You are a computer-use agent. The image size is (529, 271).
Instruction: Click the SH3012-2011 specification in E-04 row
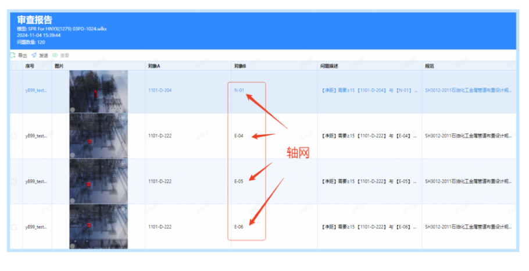469,136
